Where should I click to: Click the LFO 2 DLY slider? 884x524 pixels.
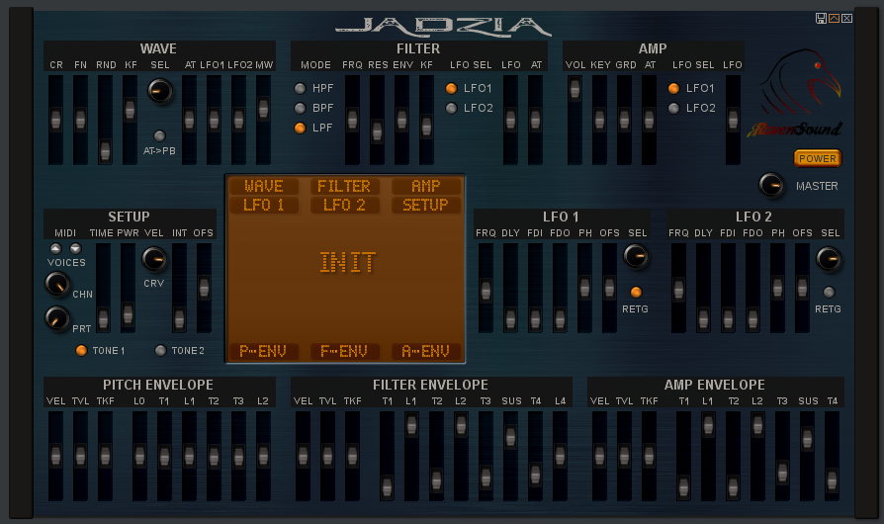click(x=703, y=288)
